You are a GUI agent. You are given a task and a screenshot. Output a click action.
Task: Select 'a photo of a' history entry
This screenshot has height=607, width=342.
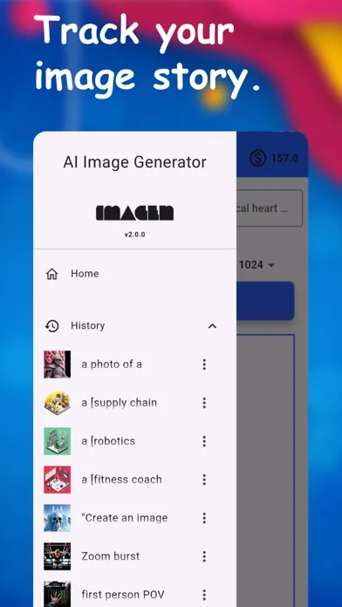112,365
